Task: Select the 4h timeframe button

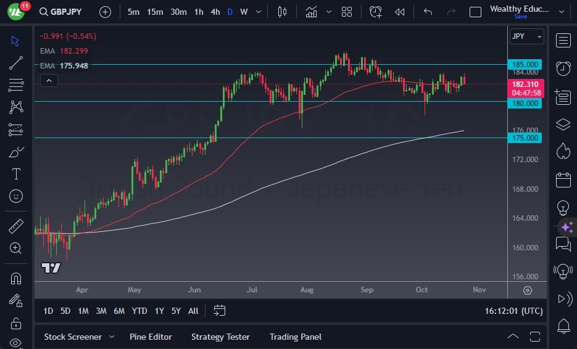Action: pyautogui.click(x=215, y=12)
